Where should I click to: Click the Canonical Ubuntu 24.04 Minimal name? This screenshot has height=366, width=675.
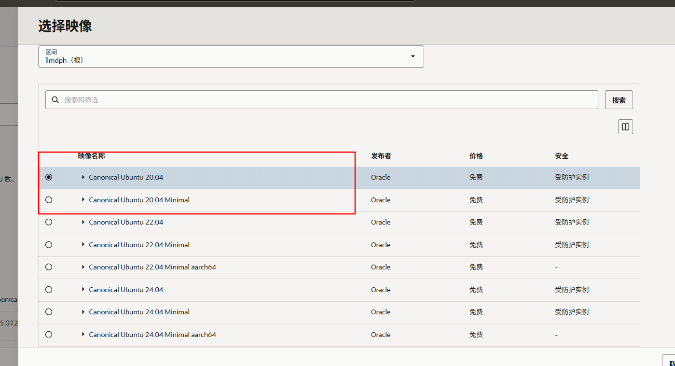click(139, 312)
